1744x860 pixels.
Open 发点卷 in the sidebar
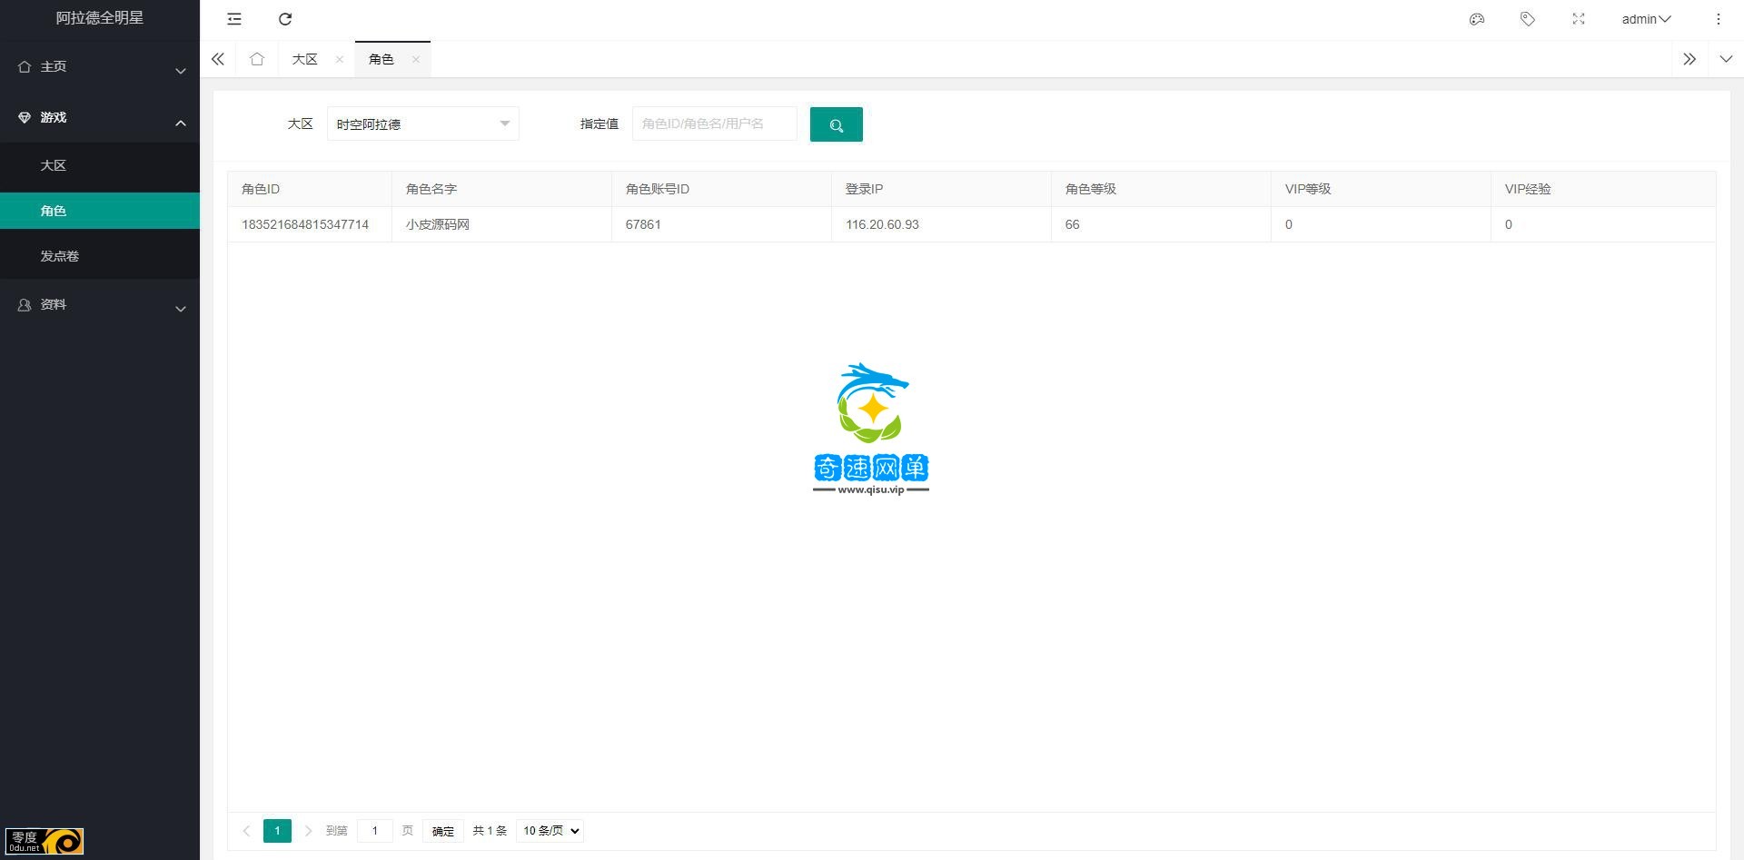(60, 256)
